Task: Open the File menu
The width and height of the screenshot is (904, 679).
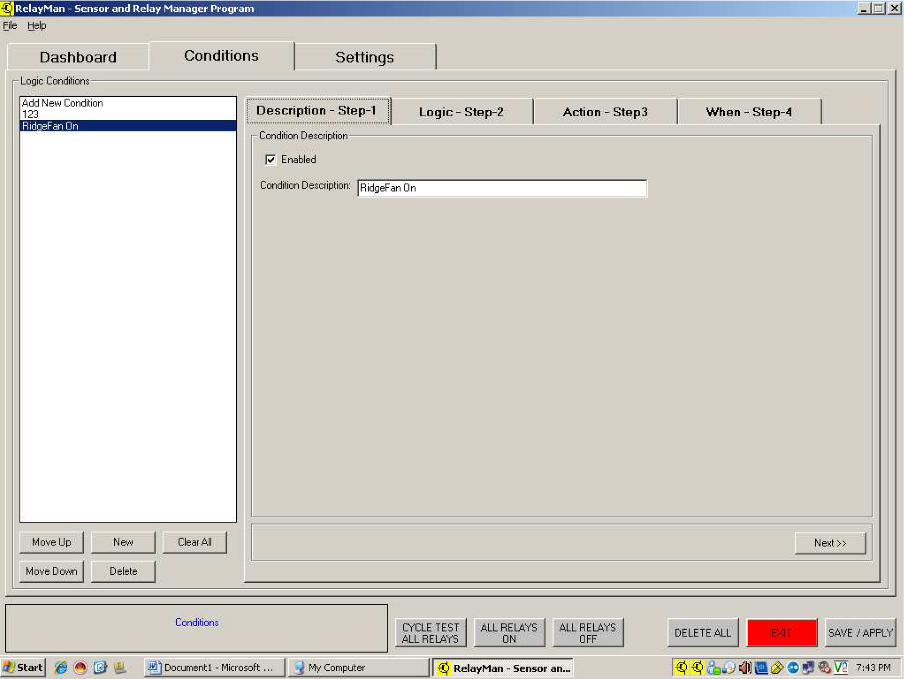Action: [x=10, y=25]
